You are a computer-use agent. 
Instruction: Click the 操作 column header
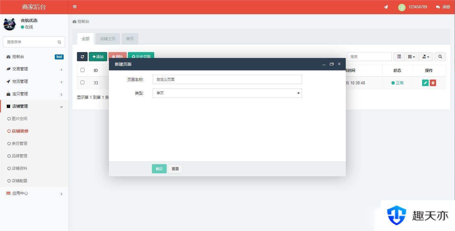[x=429, y=70]
